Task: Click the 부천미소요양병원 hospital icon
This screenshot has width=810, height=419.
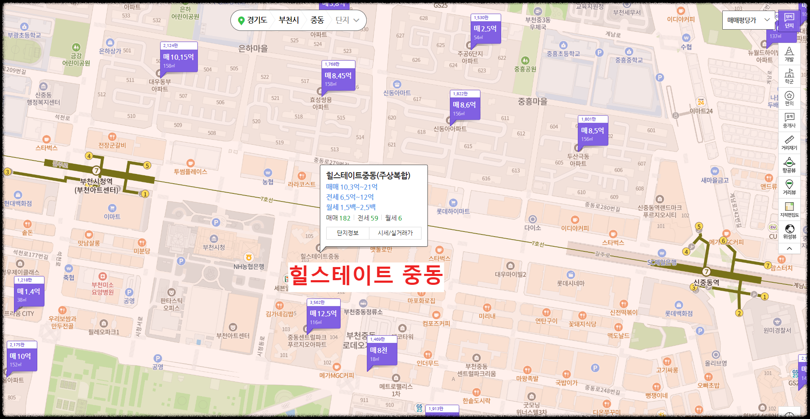Action: pos(103,276)
